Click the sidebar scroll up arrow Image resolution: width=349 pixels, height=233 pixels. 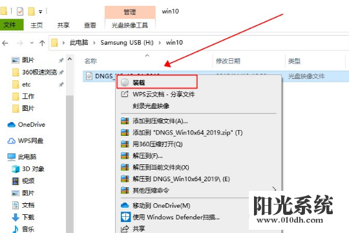[70, 59]
